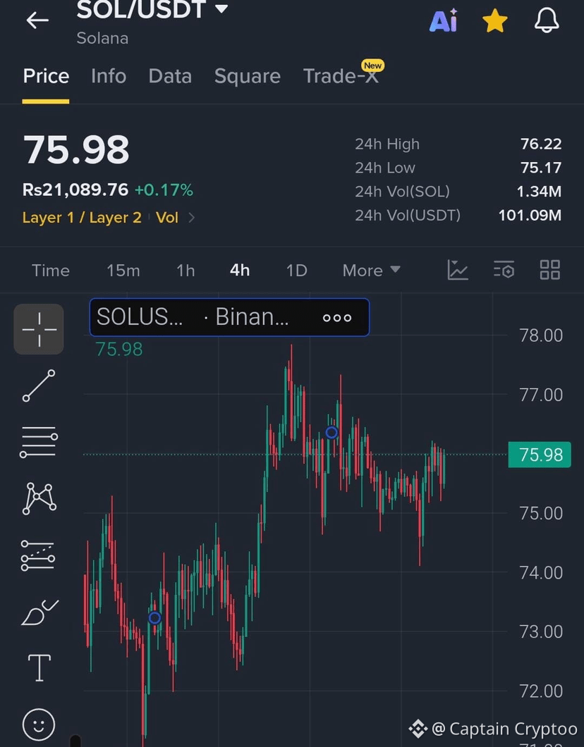
Task: Tap the 24h Vol(USDT) value 101.09M
Action: (530, 216)
